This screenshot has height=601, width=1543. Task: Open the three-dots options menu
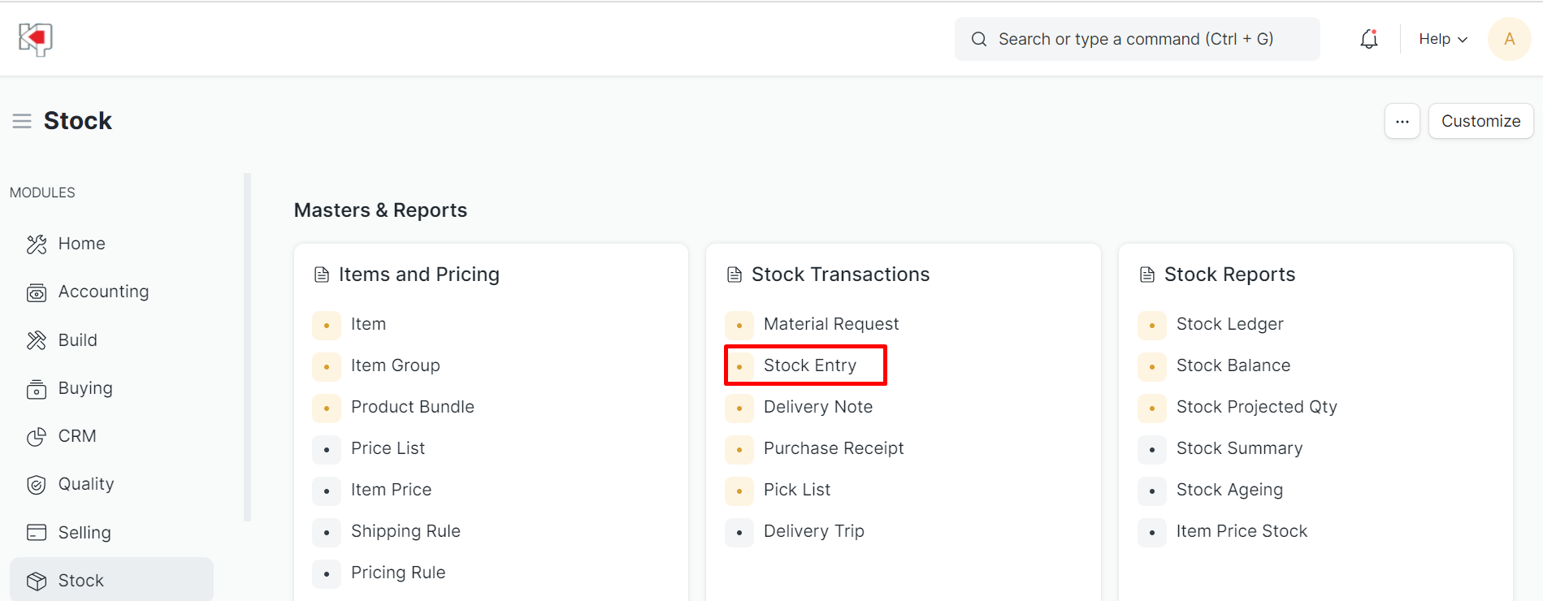(x=1402, y=121)
